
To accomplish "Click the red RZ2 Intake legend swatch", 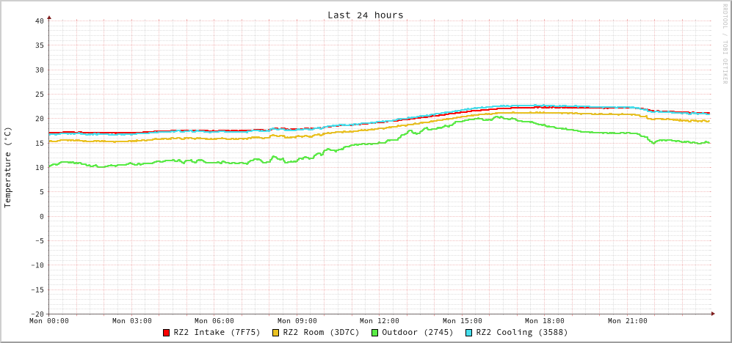I will [x=167, y=333].
